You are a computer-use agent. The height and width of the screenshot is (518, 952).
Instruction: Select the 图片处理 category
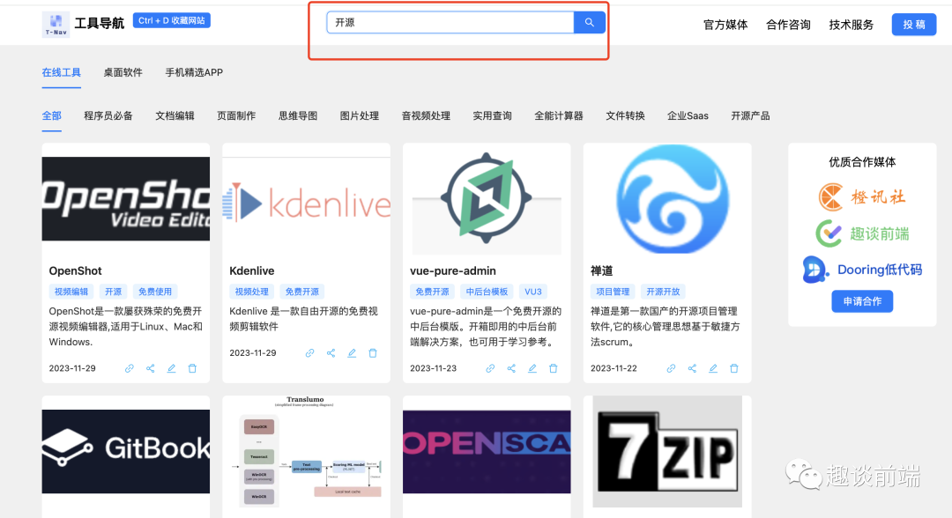coord(360,115)
